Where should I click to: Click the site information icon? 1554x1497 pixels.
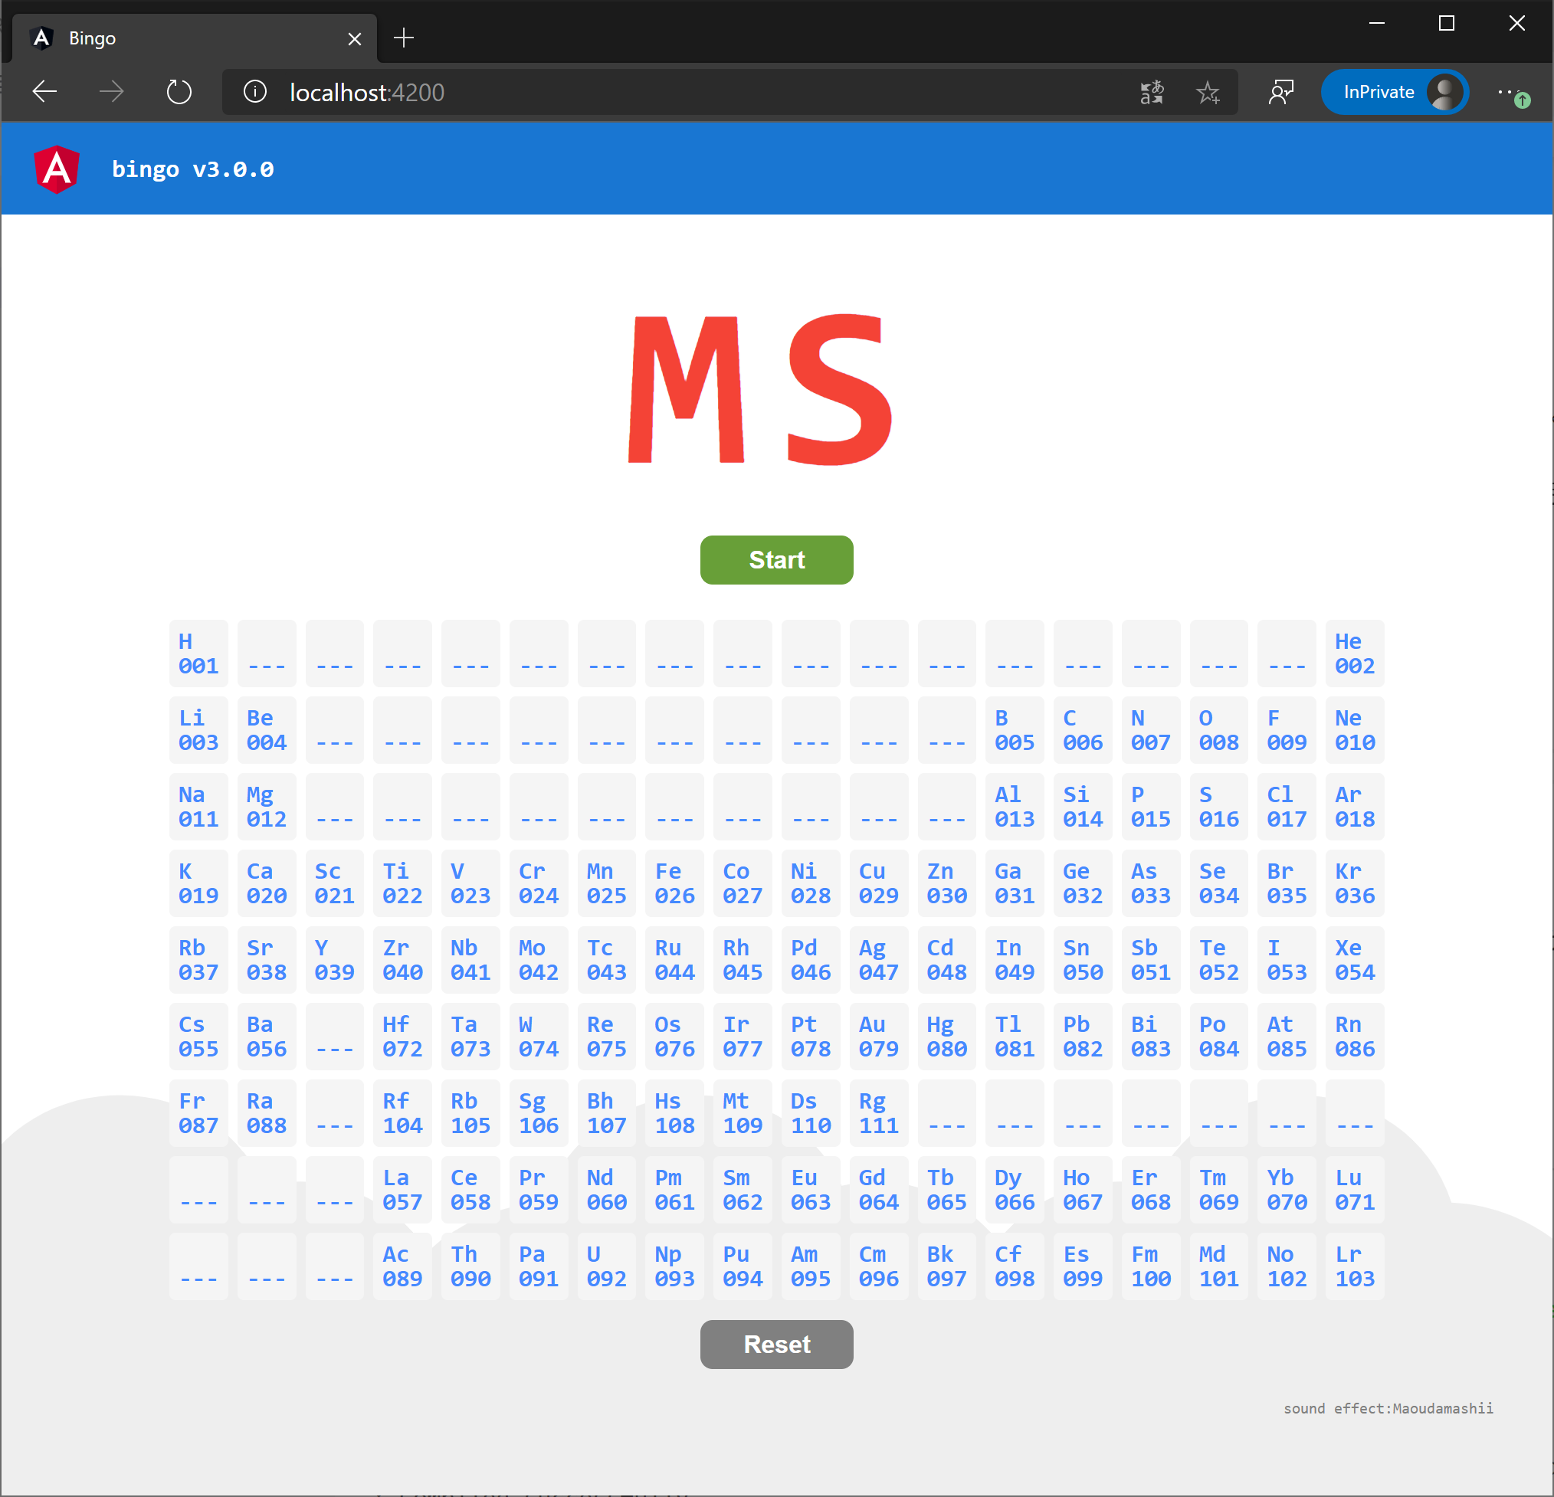[254, 92]
